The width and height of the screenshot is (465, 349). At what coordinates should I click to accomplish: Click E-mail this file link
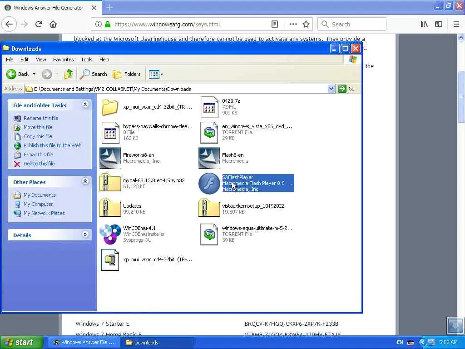click(x=39, y=155)
